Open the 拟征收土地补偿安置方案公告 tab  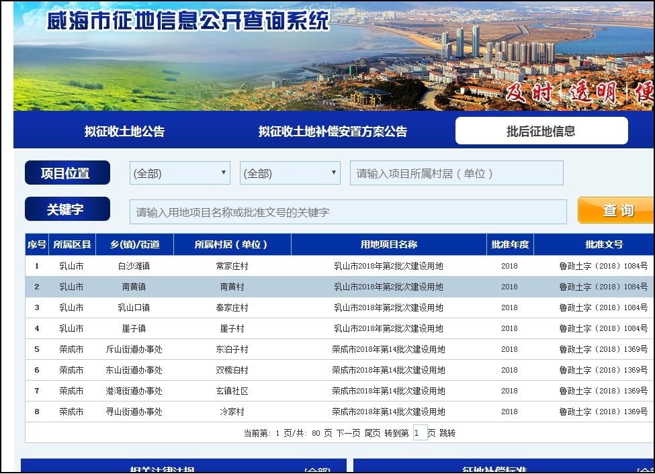pos(333,132)
